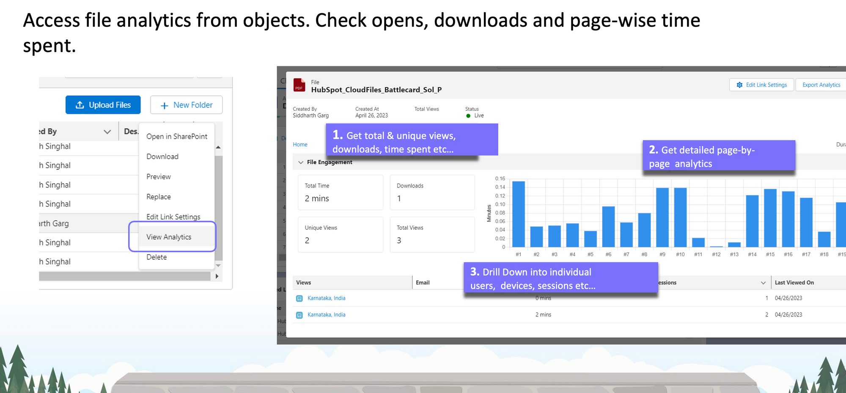Image resolution: width=846 pixels, height=393 pixels.
Task: Click the up arrow of menu scrollbar
Action: tap(218, 147)
